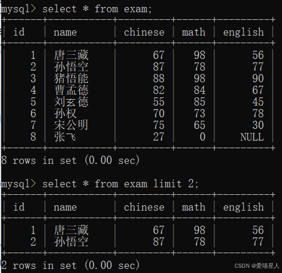The image size is (282, 273).
Task: Click id 4 in the 曹孟德 row
Action: (33, 90)
